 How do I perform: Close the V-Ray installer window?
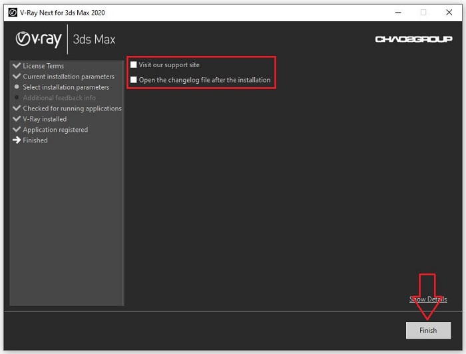[x=449, y=13]
